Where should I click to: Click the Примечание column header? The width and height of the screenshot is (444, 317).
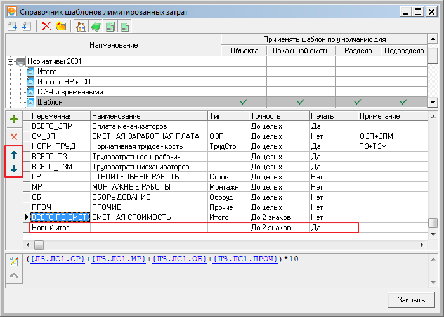pos(393,116)
